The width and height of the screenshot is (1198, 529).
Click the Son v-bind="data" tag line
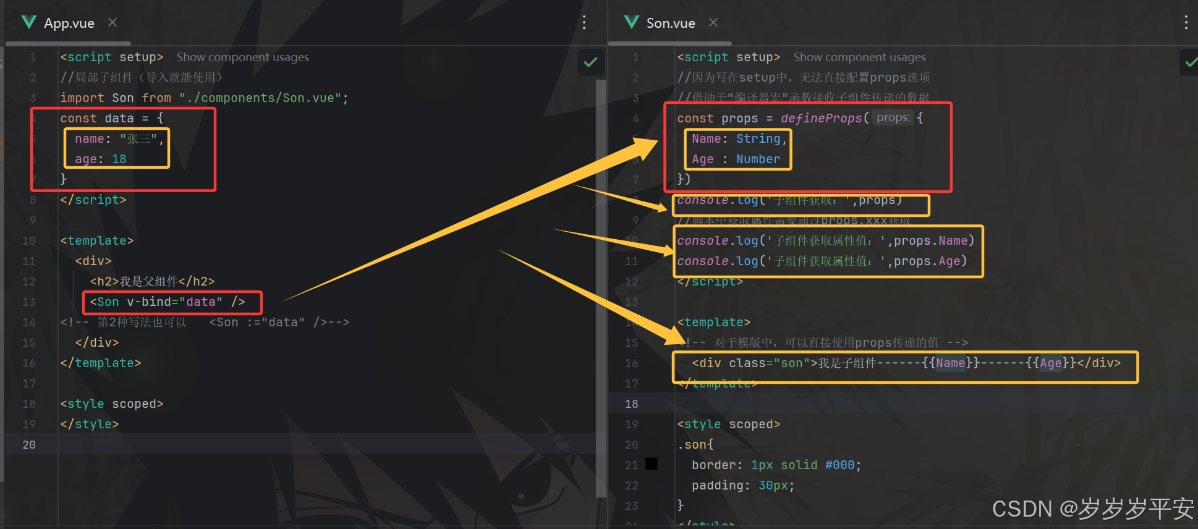(168, 302)
